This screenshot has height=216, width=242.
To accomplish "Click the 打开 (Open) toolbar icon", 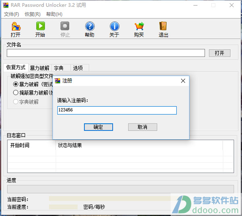I will 16,29.
